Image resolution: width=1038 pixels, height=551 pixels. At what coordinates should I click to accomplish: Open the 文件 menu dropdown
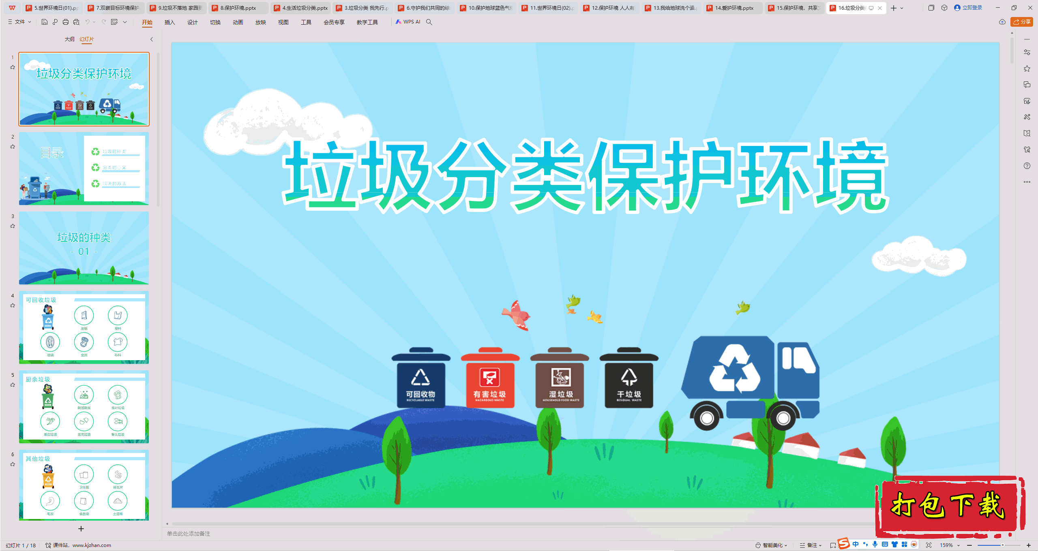coord(19,22)
